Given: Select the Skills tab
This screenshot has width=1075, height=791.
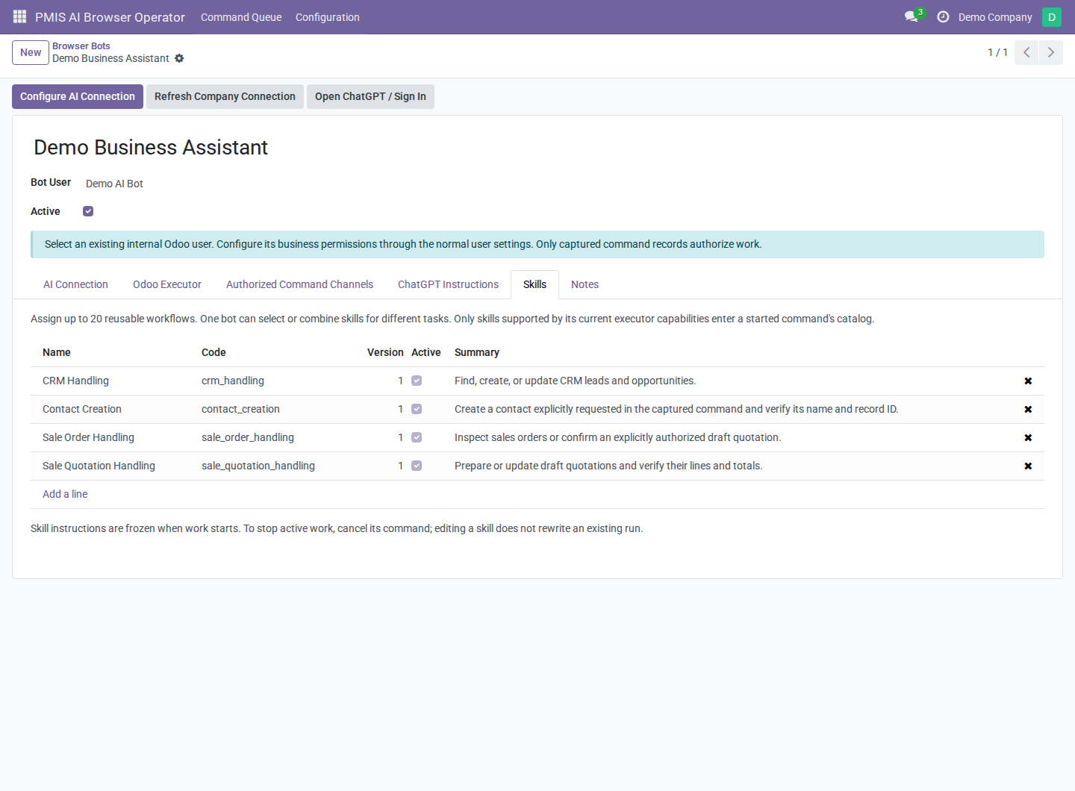Looking at the screenshot, I should [535, 284].
